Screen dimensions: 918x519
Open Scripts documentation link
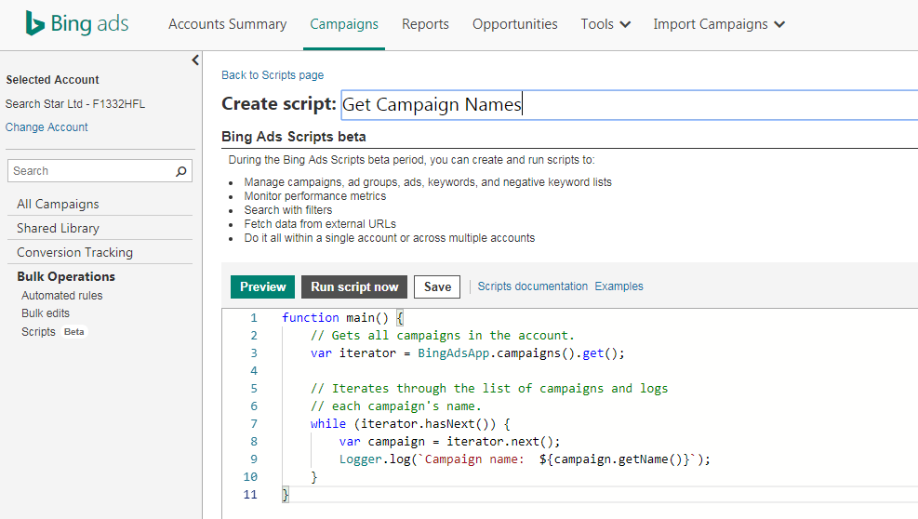click(x=533, y=286)
